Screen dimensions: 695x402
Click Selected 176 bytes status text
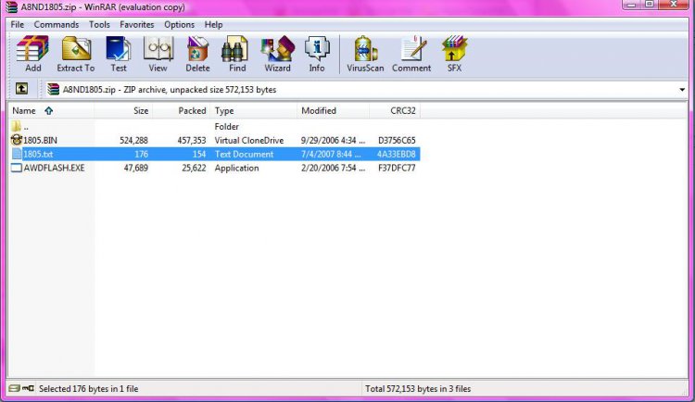click(x=89, y=389)
